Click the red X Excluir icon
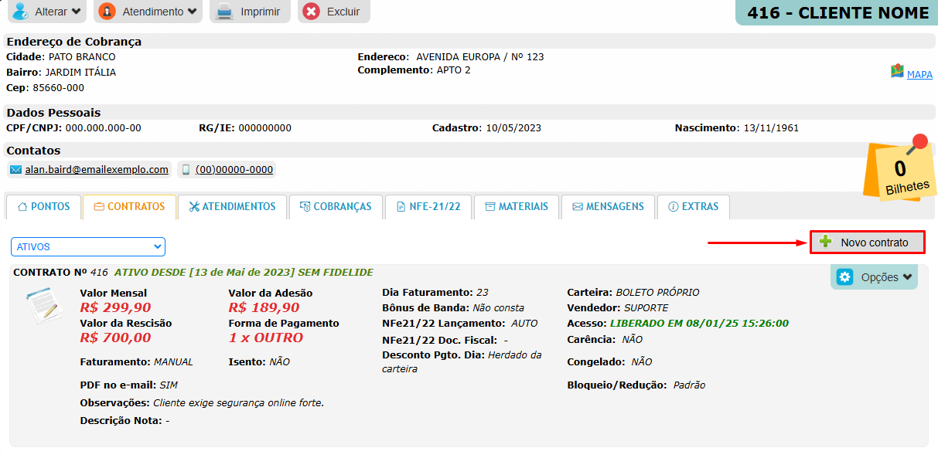Screen dimensions: 938x458 pos(311,12)
